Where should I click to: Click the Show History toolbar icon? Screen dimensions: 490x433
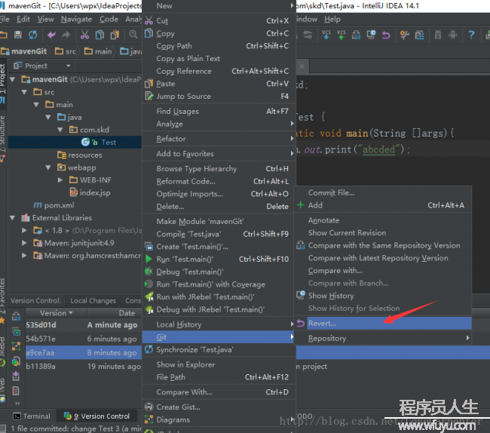371,35
